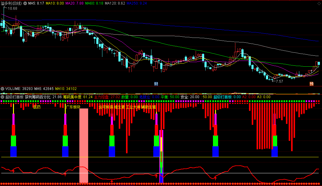
Task: Select the MA5: 8.17 label
Action: click(36, 3)
